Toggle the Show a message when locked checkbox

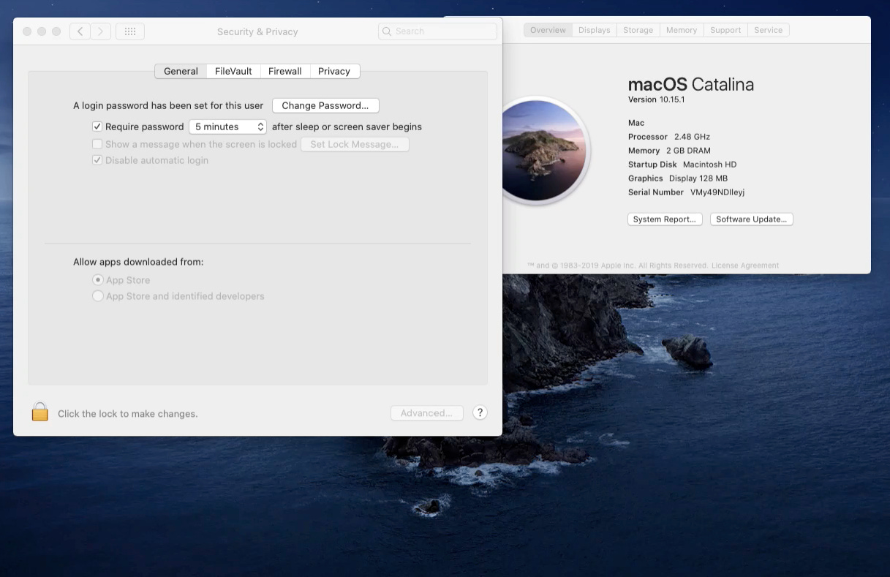tap(97, 144)
